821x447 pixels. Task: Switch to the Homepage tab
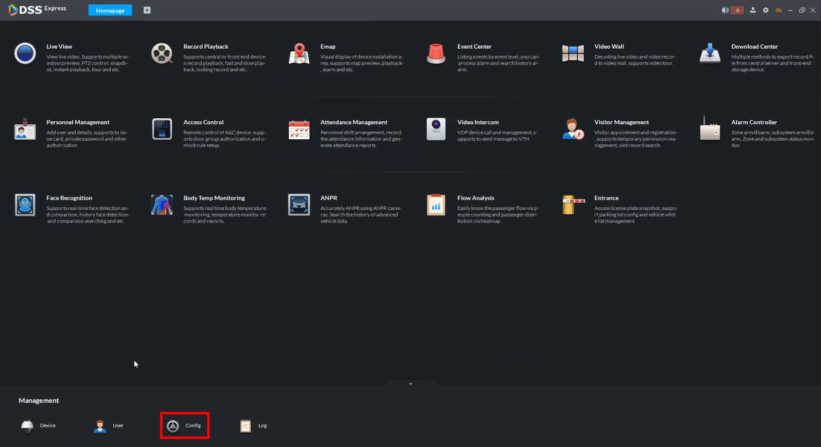coord(110,11)
